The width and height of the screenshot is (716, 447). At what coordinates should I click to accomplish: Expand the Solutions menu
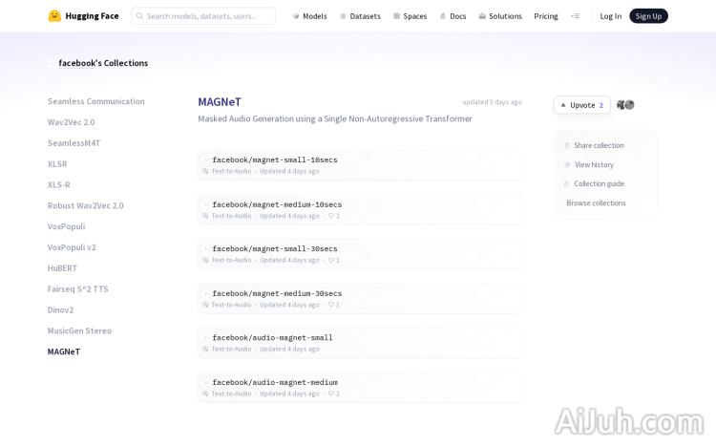point(500,16)
